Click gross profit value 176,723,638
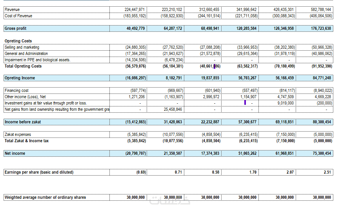 pyautogui.click(x=321, y=28)
